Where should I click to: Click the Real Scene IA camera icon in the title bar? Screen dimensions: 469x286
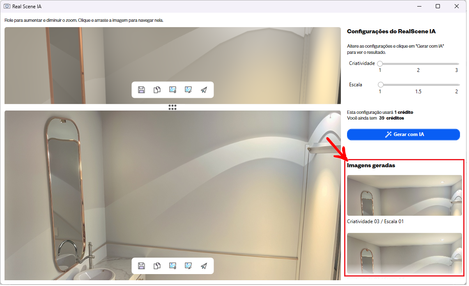(x=7, y=6)
